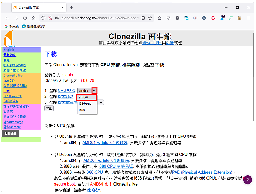Image resolution: width=256 pixels, height=194 pixels.
Task: Open 最新消息 in the sidebar
Action: tap(9, 55)
